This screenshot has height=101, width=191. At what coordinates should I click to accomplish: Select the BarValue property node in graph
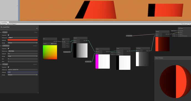[67, 52]
